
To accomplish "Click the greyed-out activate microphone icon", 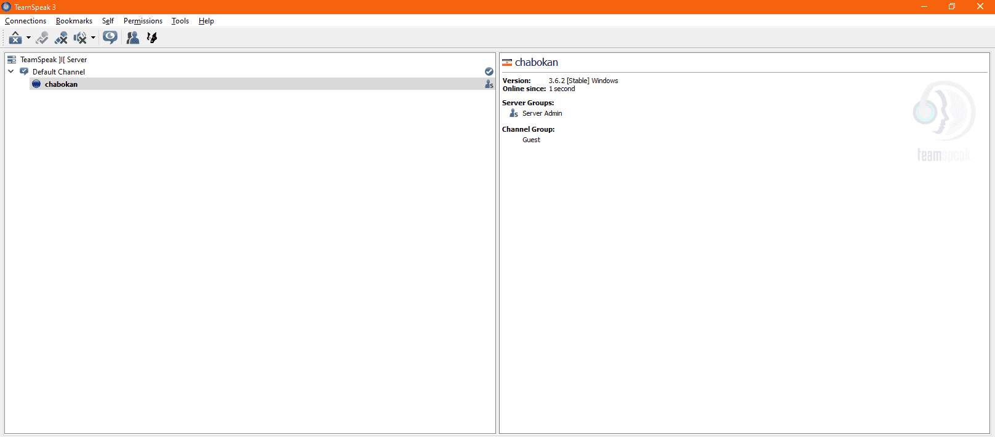I will pos(42,38).
